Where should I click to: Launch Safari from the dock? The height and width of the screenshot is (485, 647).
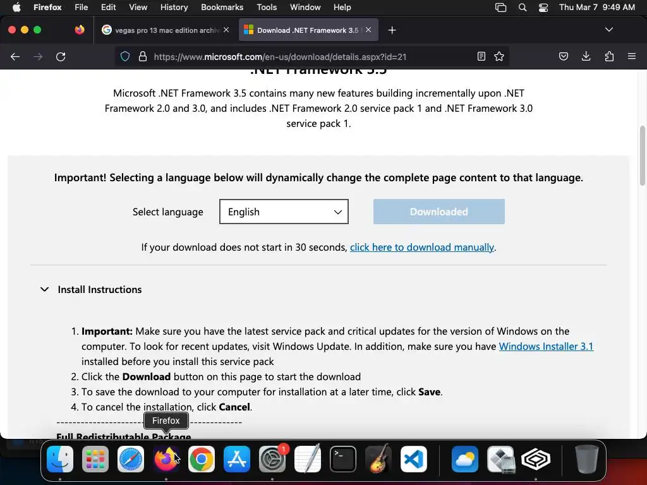click(x=131, y=459)
